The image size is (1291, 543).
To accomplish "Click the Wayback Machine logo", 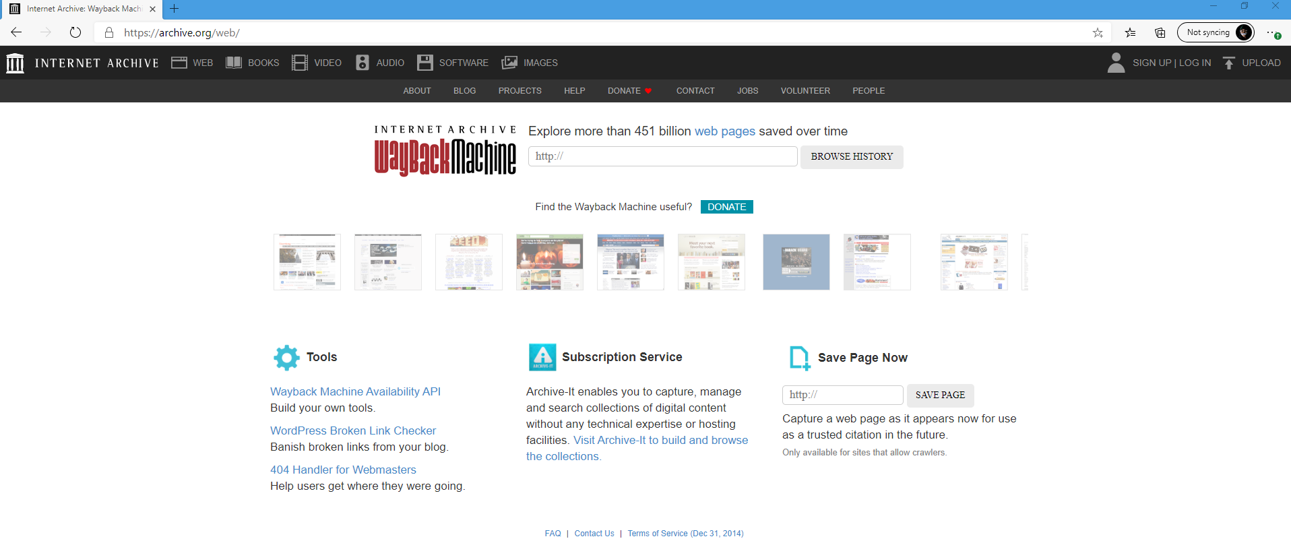I will click(445, 151).
